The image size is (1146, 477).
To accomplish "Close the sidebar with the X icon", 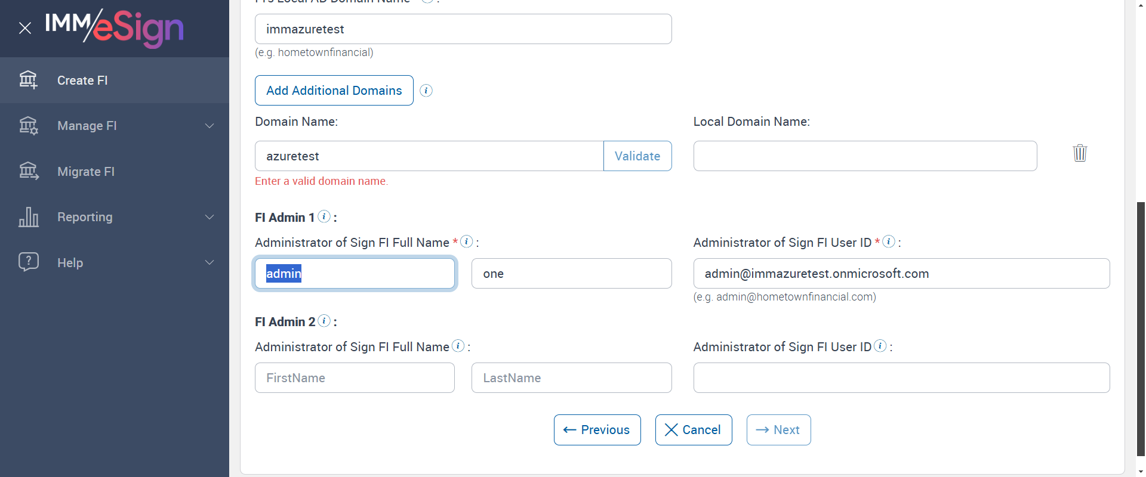I will click(25, 28).
